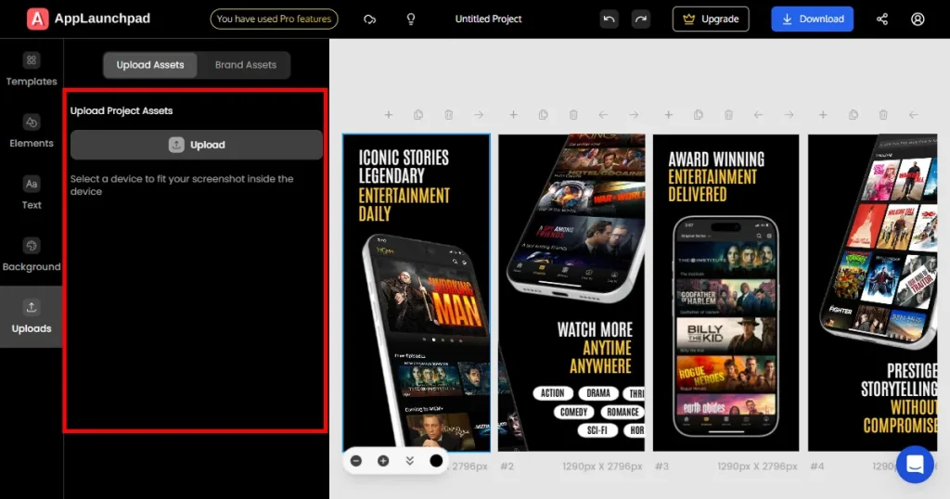Screen dimensions: 950x499
Task: Click the Upgrade button
Action: (711, 19)
